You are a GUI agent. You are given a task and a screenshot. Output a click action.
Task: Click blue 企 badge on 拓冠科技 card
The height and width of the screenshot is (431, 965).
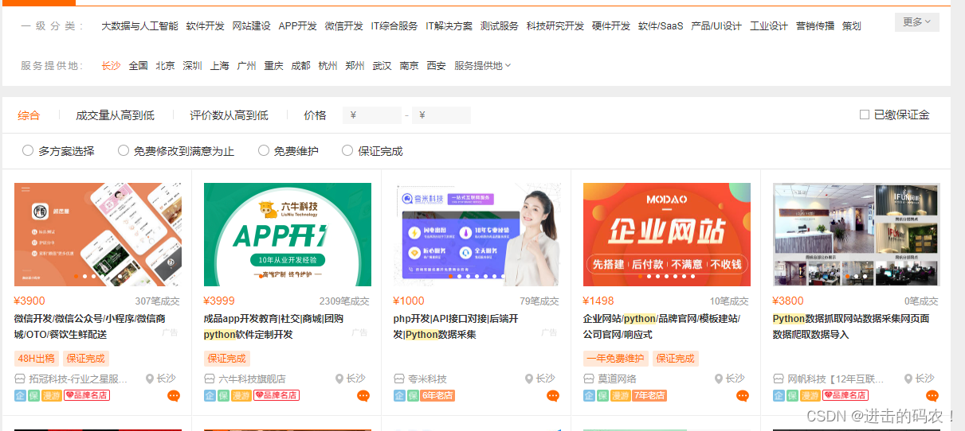[20, 395]
